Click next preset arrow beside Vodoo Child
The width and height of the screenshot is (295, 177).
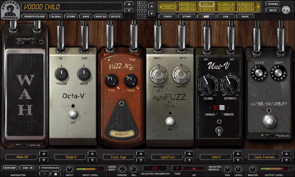click(129, 10)
